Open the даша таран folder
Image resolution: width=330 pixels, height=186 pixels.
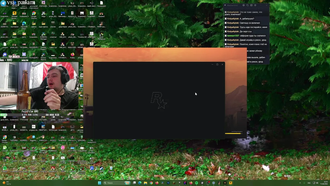click(x=63, y=25)
